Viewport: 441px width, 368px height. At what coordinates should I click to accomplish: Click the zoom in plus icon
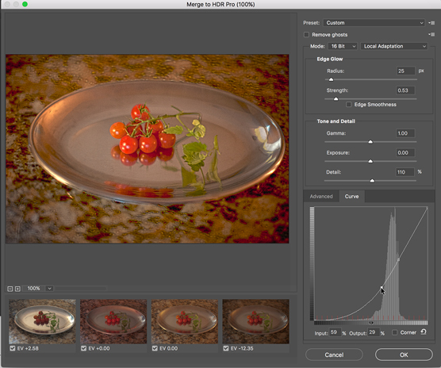pos(17,289)
